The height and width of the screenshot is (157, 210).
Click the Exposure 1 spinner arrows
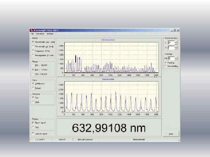(x=176, y=43)
